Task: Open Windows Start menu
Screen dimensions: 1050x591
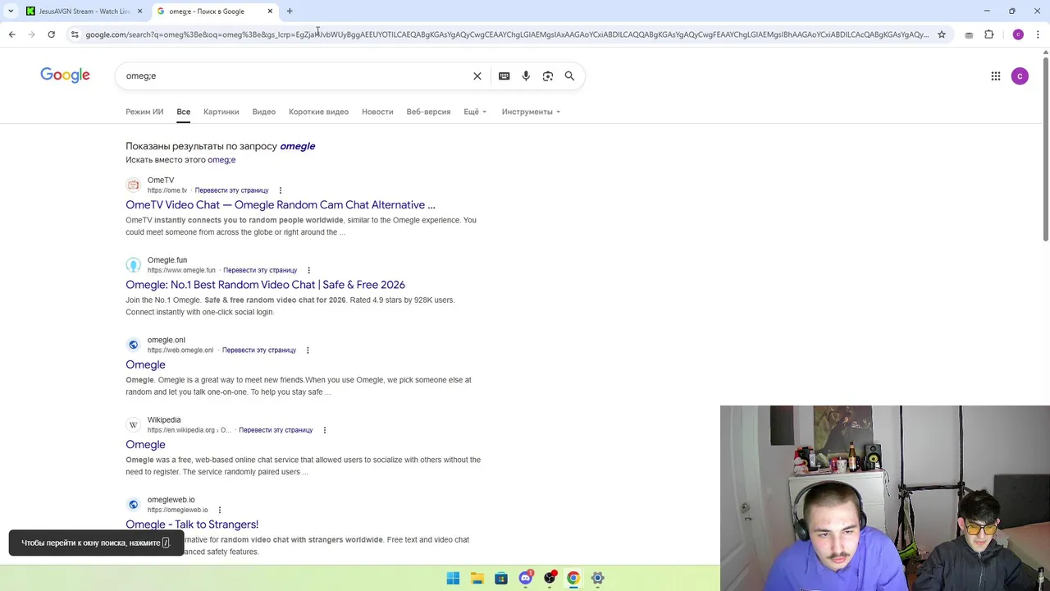Action: (x=453, y=579)
